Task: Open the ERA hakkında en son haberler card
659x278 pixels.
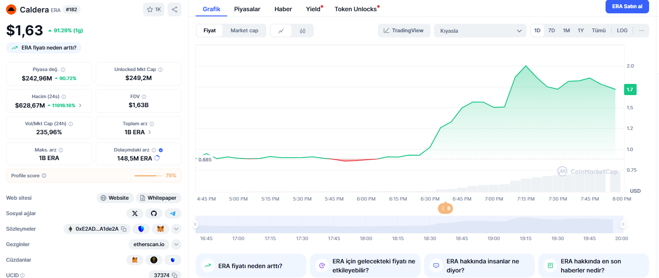Action: tap(593, 266)
